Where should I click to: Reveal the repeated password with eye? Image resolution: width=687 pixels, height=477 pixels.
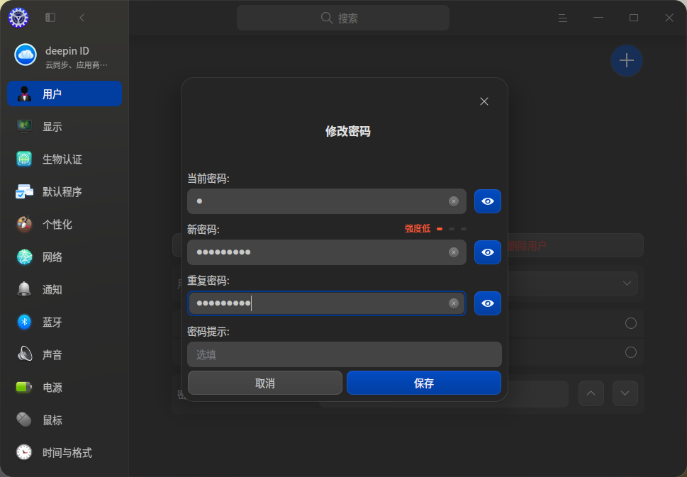coord(488,303)
